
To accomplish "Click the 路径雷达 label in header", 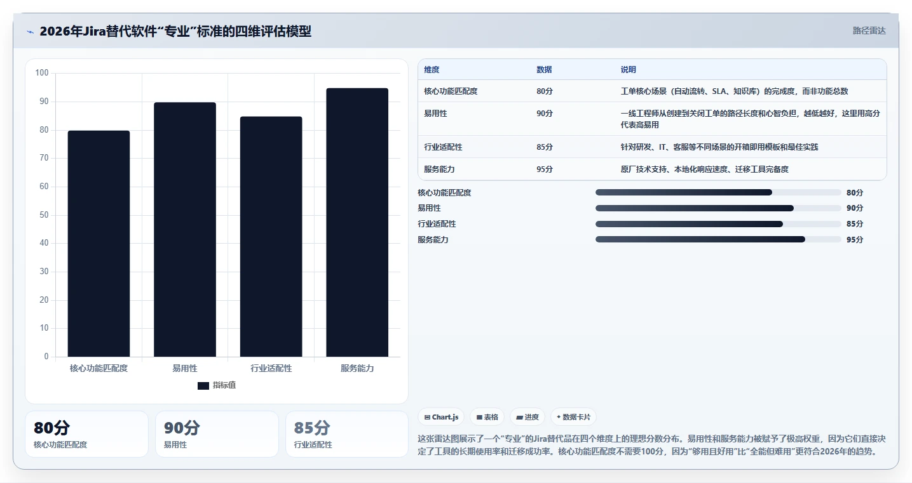I will point(869,30).
